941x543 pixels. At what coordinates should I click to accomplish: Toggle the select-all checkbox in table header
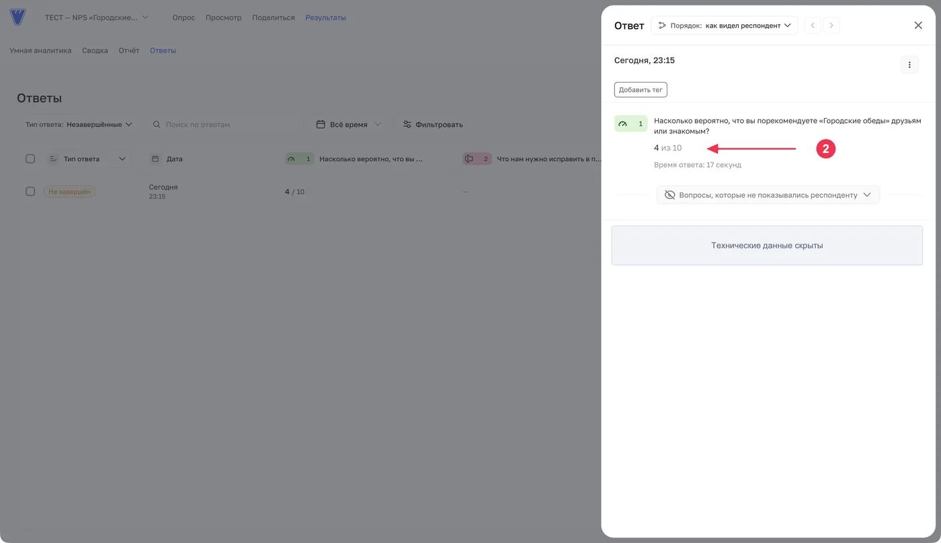(x=30, y=159)
